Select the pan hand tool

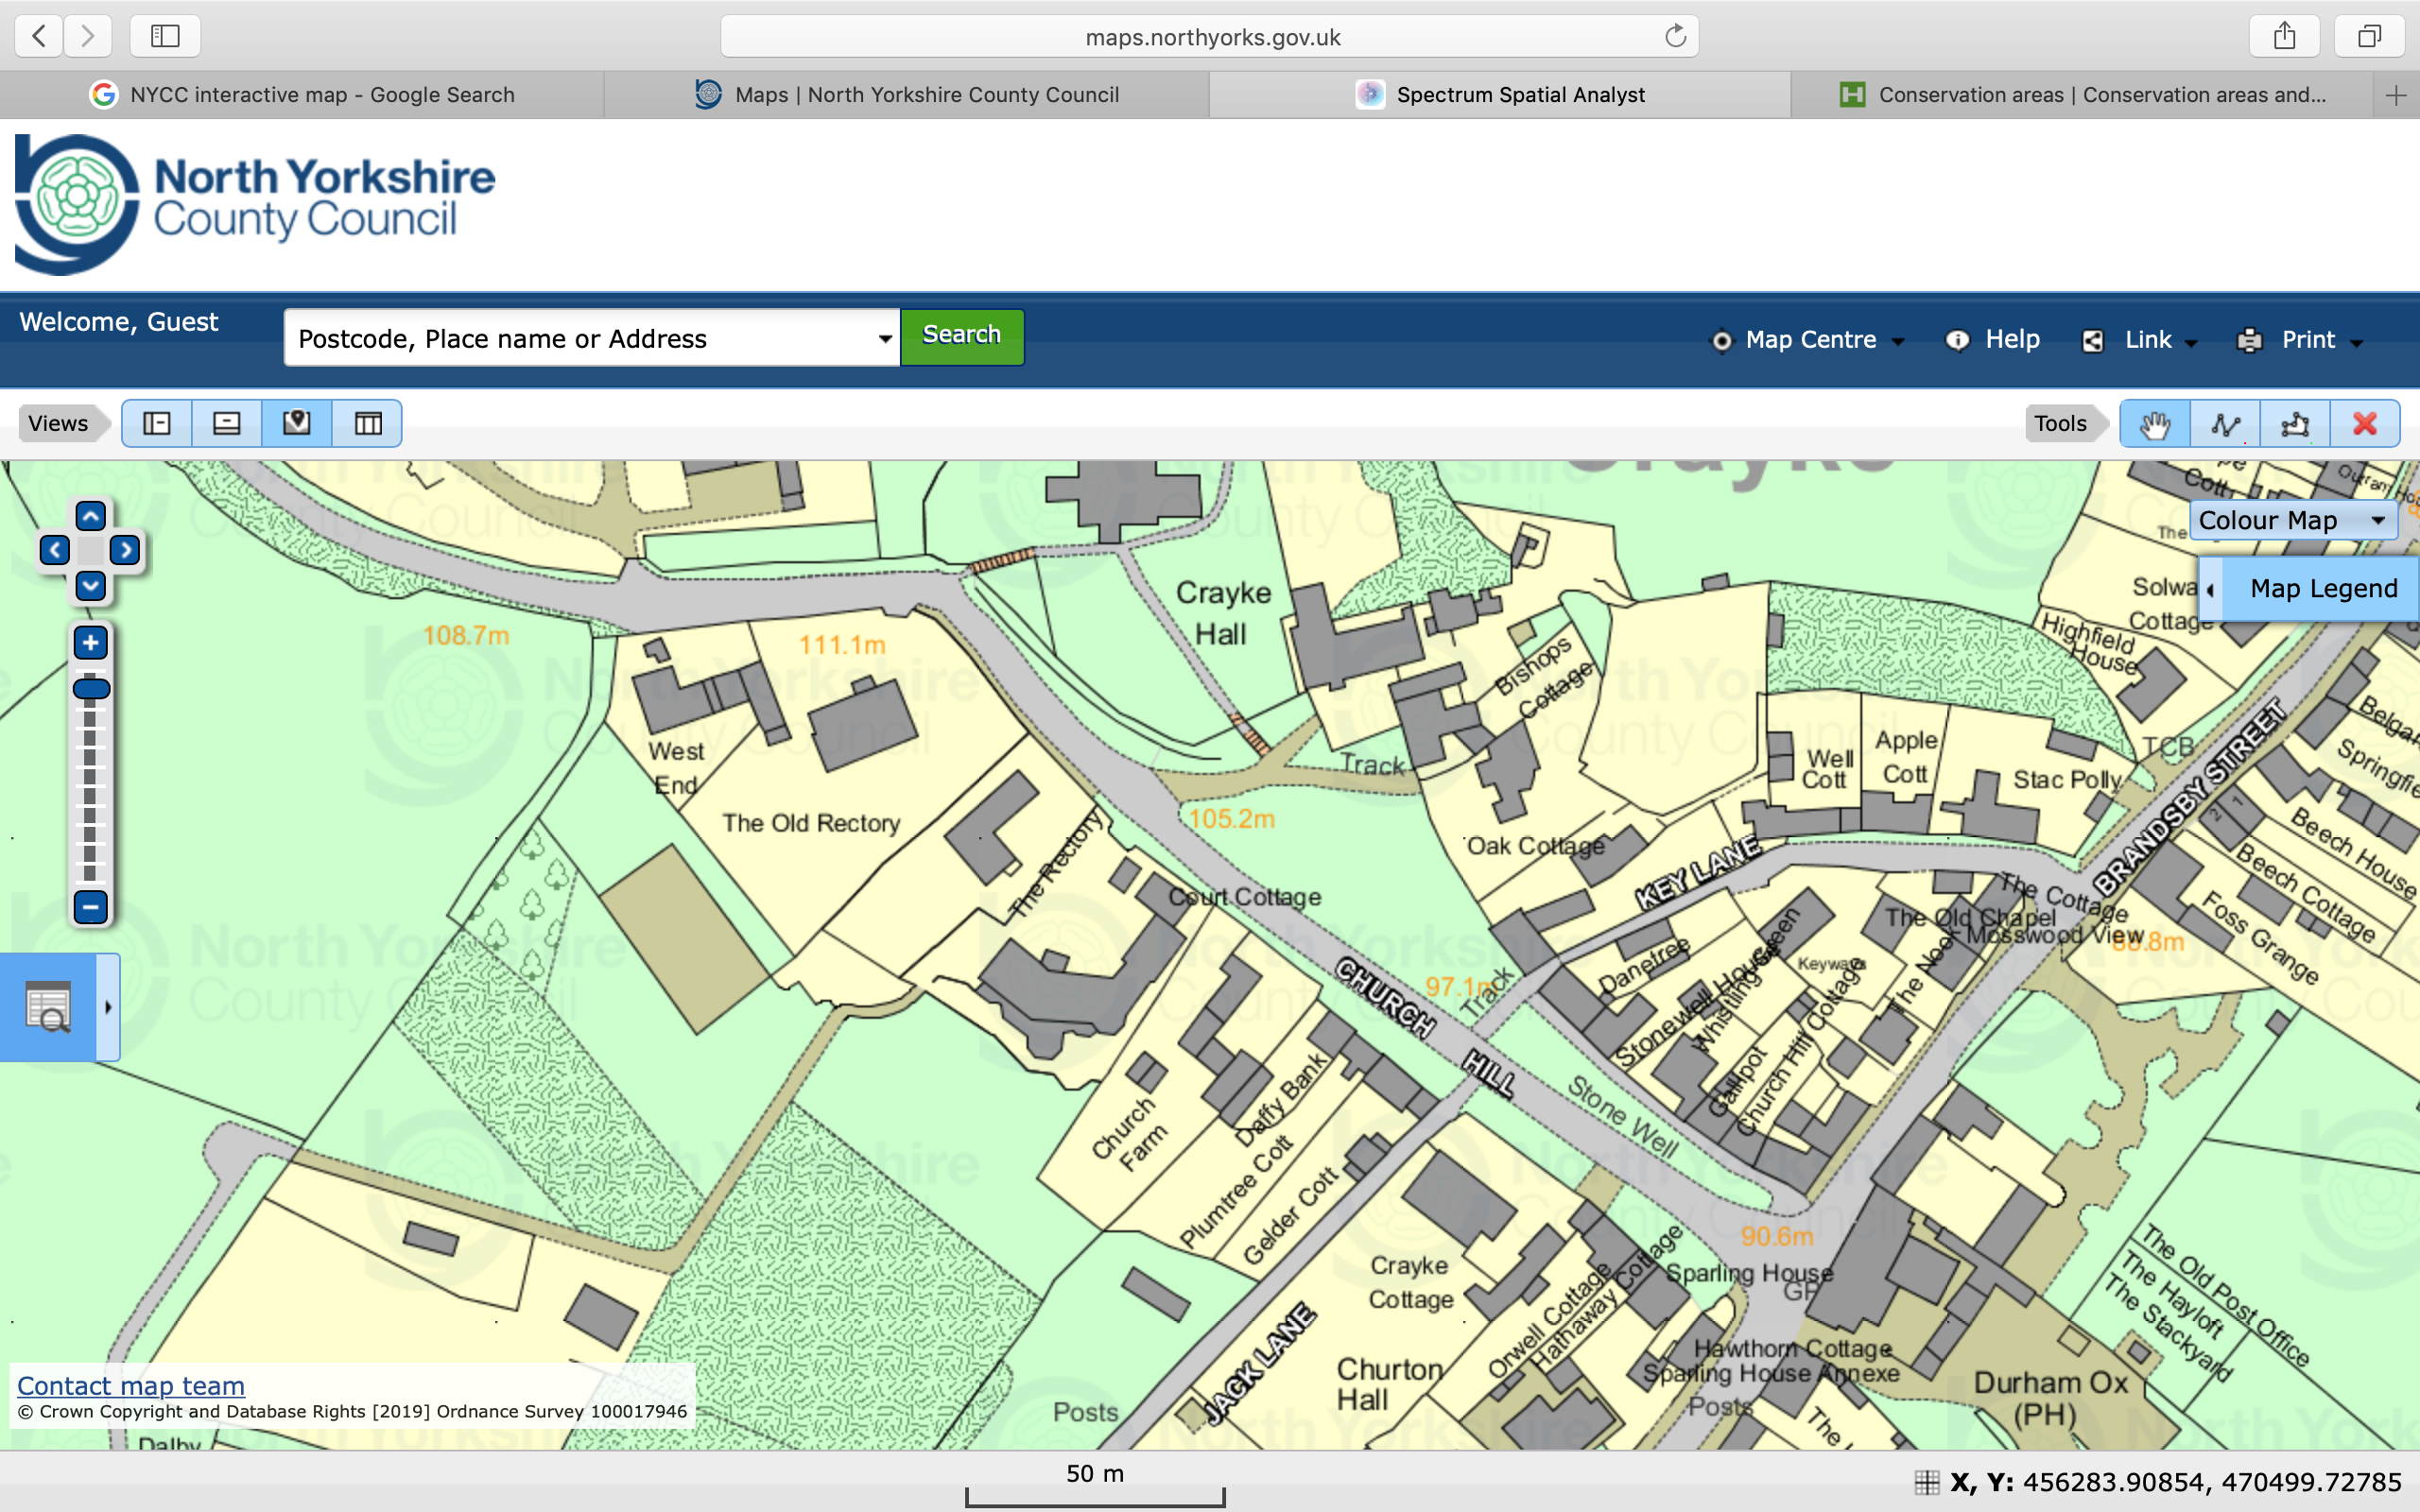click(x=2155, y=424)
